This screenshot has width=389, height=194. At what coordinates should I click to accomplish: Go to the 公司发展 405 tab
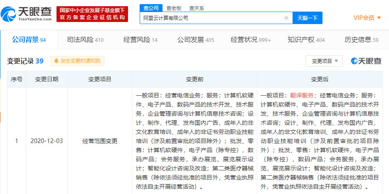click(x=195, y=40)
